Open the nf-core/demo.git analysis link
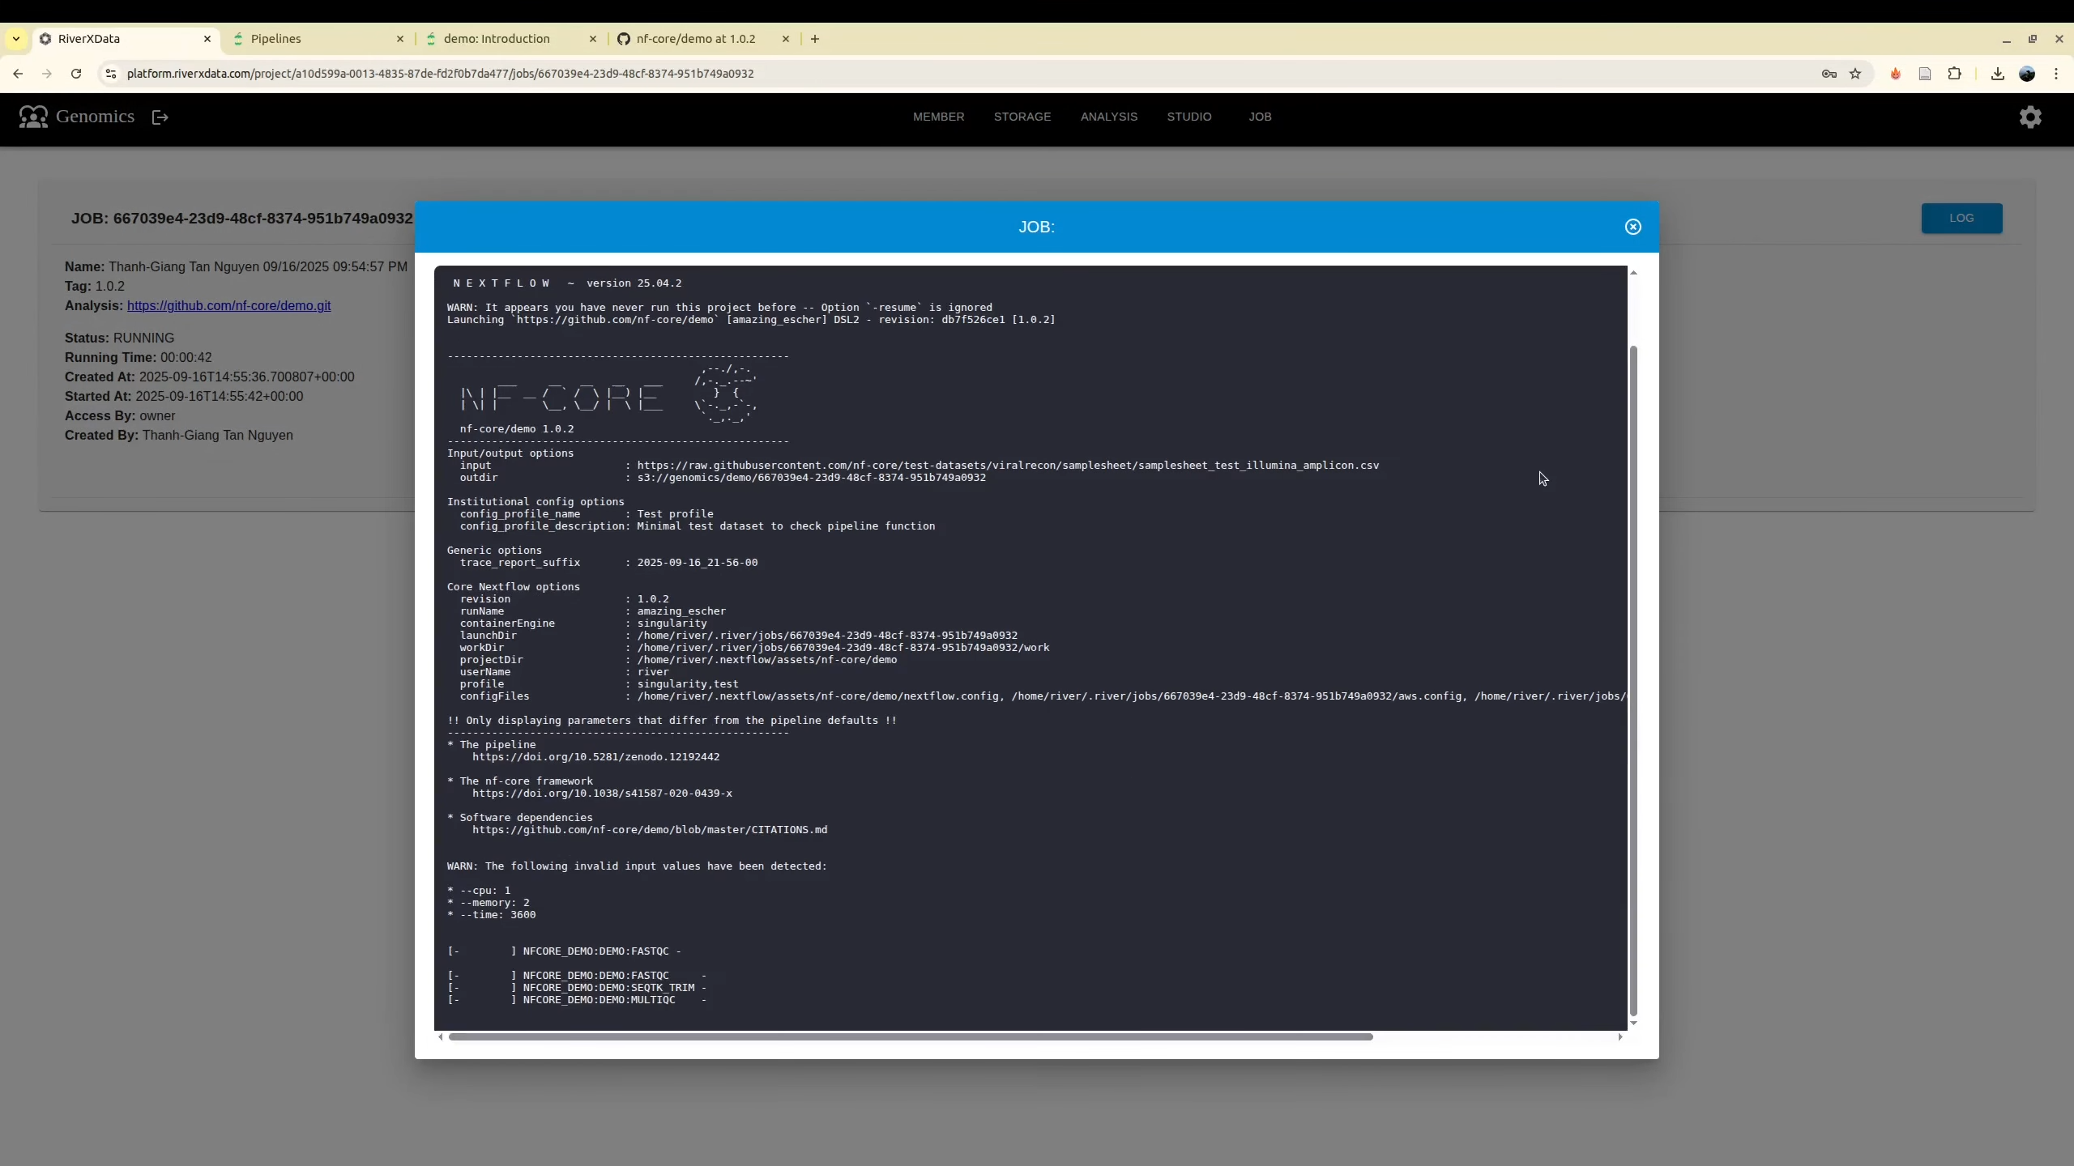Image resolution: width=2074 pixels, height=1166 pixels. coord(228,305)
